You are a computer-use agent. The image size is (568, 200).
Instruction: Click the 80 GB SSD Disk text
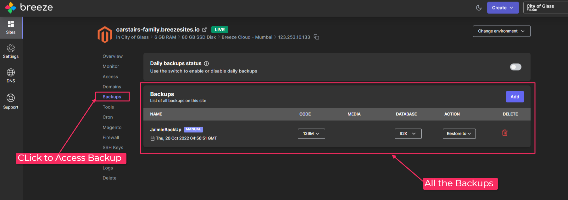[199, 37]
